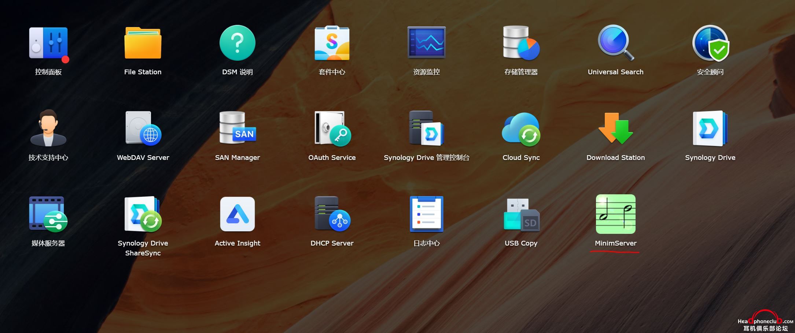This screenshot has width=795, height=333.
Task: Click the 'USB Copy' text label
Action: (x=521, y=243)
